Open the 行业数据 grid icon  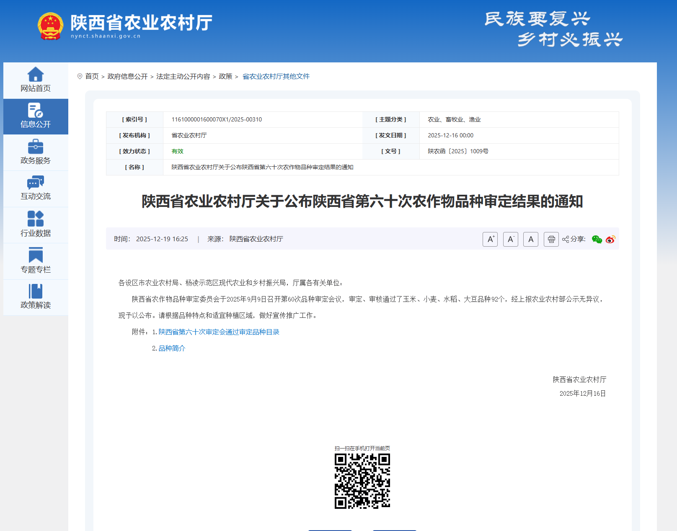[36, 219]
